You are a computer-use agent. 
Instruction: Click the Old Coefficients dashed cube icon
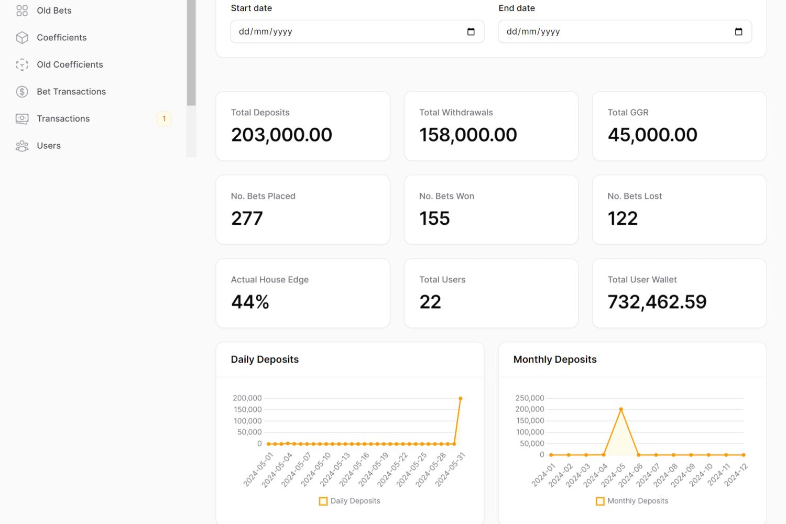click(22, 64)
